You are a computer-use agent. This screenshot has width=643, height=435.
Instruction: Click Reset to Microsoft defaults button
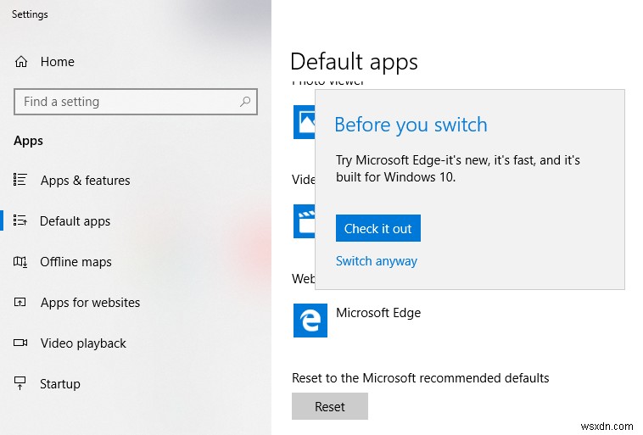tap(330, 406)
